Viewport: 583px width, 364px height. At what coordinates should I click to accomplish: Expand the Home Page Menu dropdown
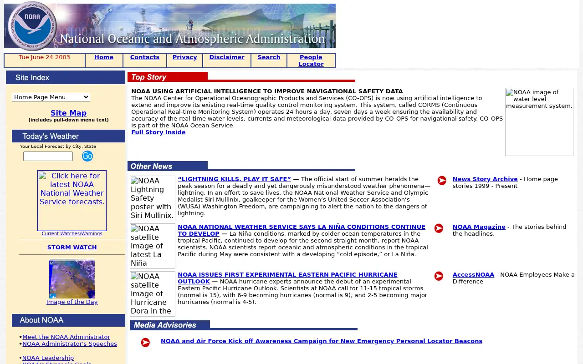51,97
